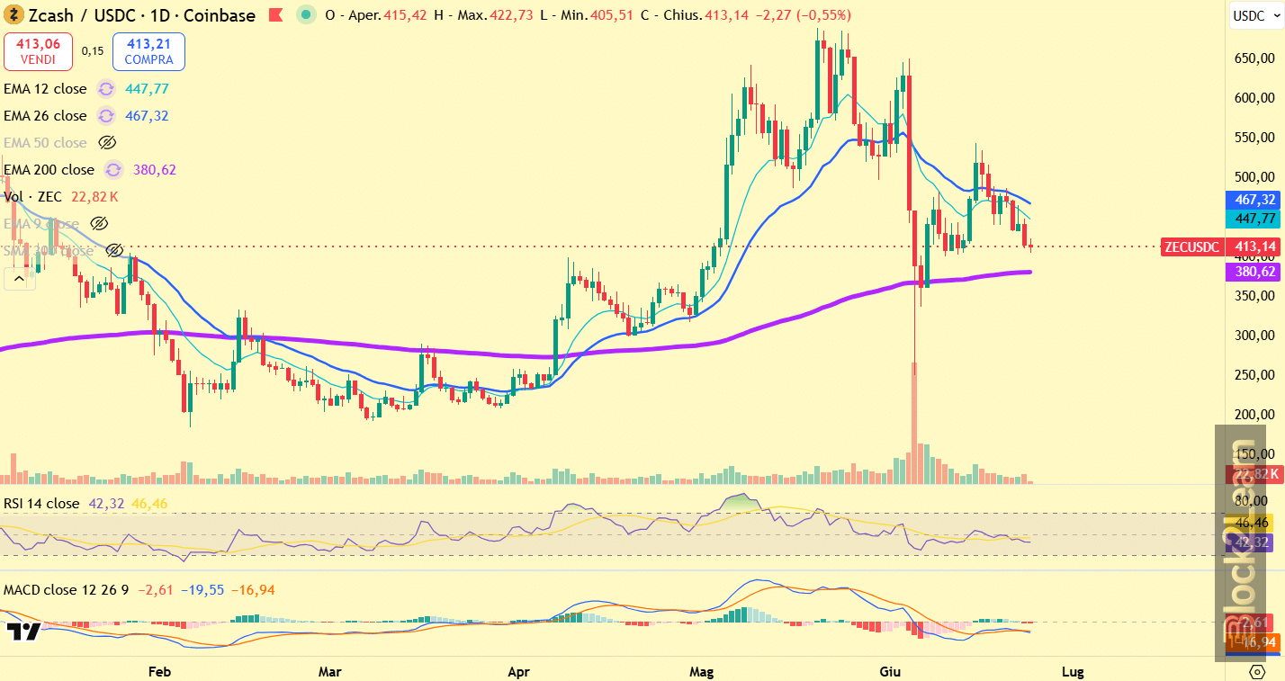Screen dimensions: 1285x681
Task: Click the refresh icon next to EMA 200 close
Action: click(x=113, y=170)
